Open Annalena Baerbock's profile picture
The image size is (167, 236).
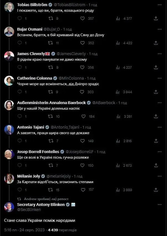click(9, 105)
